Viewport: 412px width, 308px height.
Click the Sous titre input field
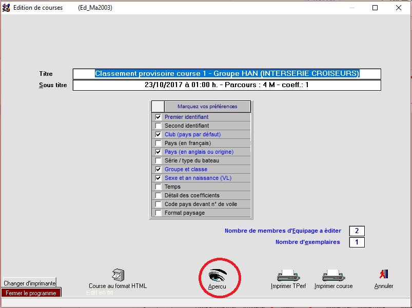click(x=227, y=85)
